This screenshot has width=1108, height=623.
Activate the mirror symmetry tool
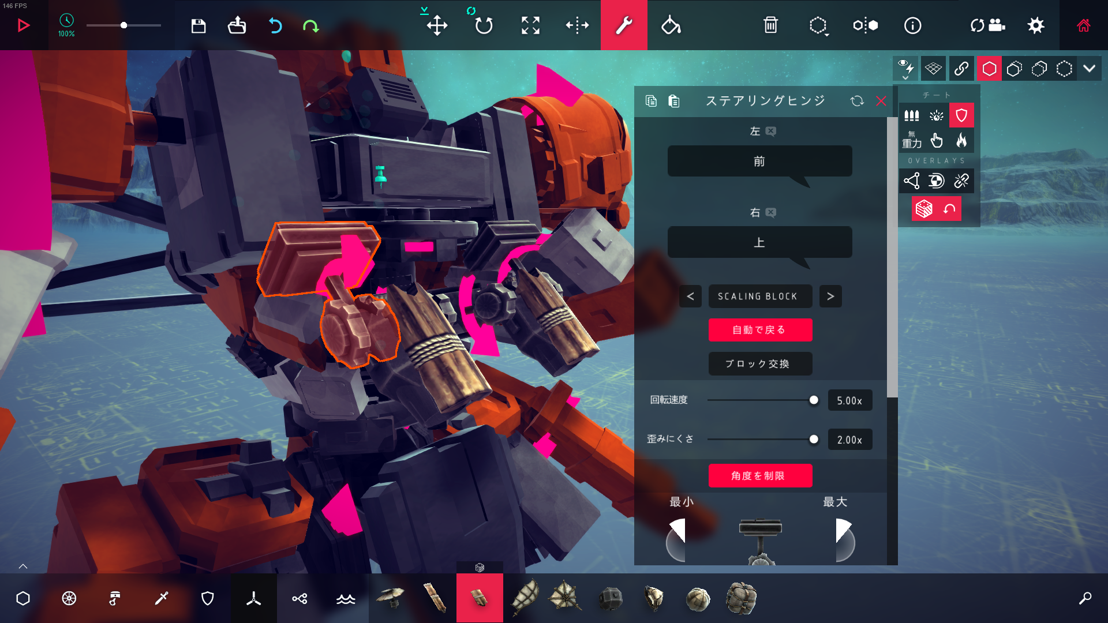tap(865, 25)
